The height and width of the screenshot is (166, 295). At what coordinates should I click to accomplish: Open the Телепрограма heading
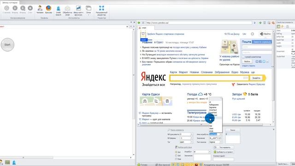pos(197,113)
